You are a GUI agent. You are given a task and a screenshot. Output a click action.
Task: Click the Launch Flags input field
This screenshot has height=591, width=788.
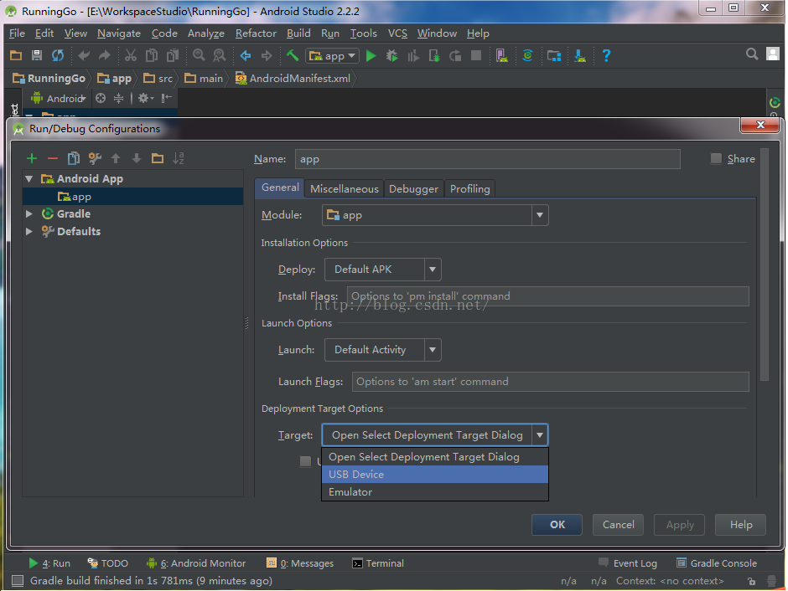(550, 382)
